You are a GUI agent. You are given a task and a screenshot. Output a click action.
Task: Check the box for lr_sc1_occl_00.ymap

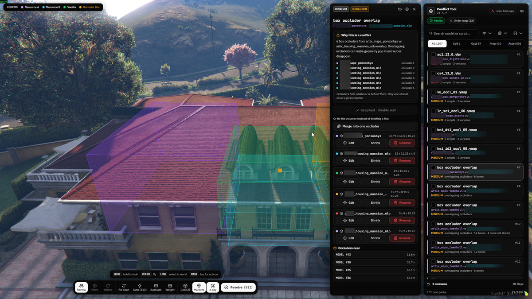(x=434, y=111)
